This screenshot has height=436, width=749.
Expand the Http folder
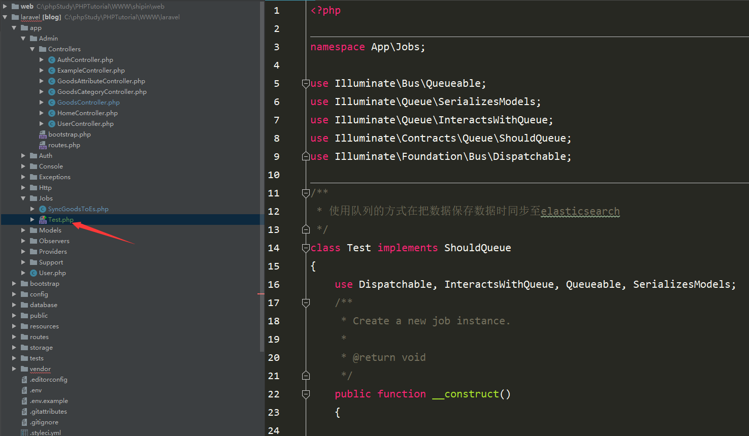(x=23, y=188)
